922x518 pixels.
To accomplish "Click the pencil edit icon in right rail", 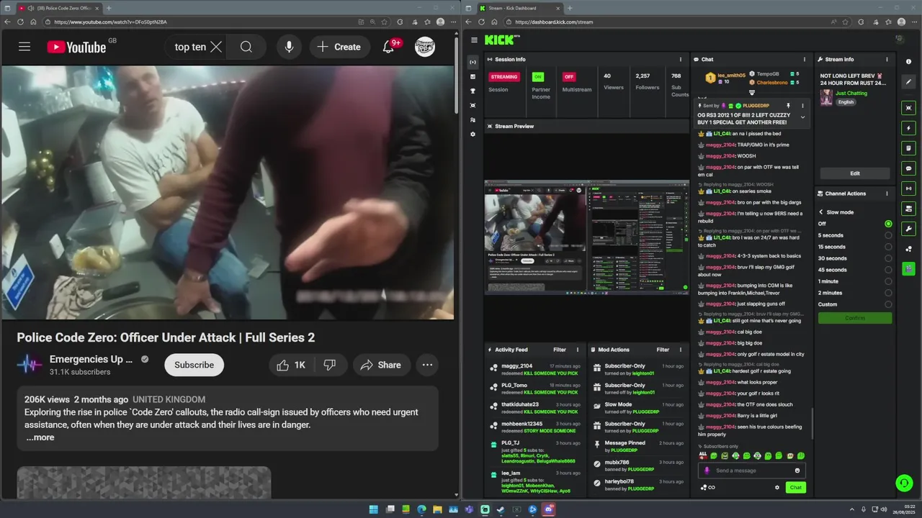I will pyautogui.click(x=908, y=81).
